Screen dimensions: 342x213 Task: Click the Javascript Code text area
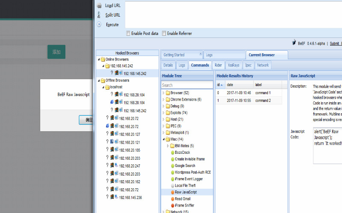[327, 146]
